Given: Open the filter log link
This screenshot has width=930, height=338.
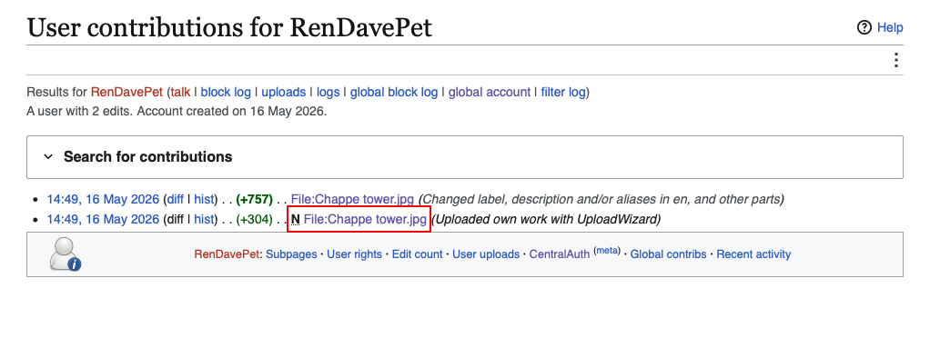Looking at the screenshot, I should [563, 93].
